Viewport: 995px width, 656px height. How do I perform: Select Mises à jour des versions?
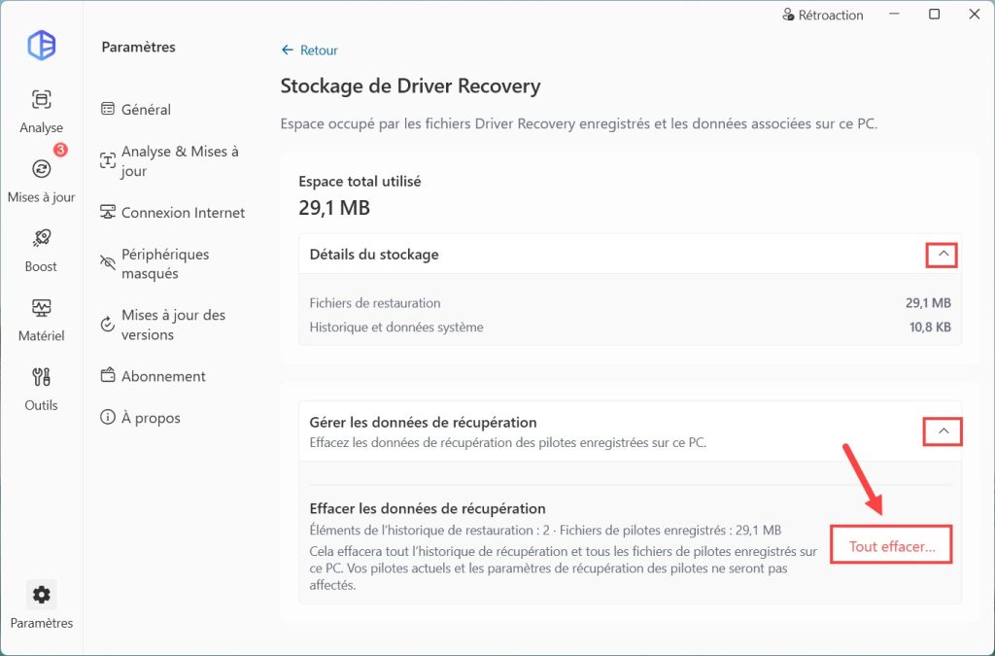(x=173, y=325)
